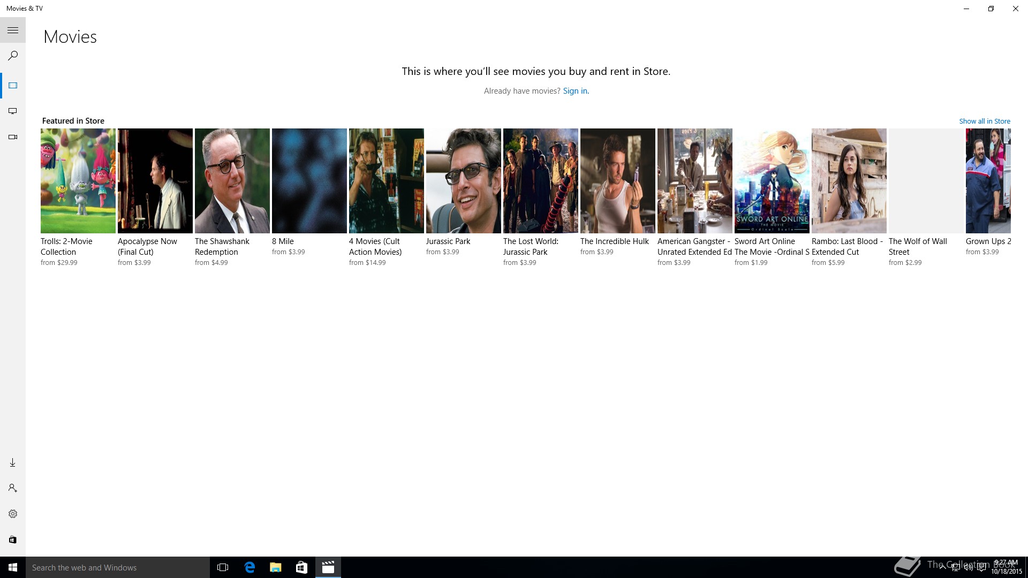1028x578 pixels.
Task: Open the 8 Mile poster thumbnail
Action: [x=309, y=181]
